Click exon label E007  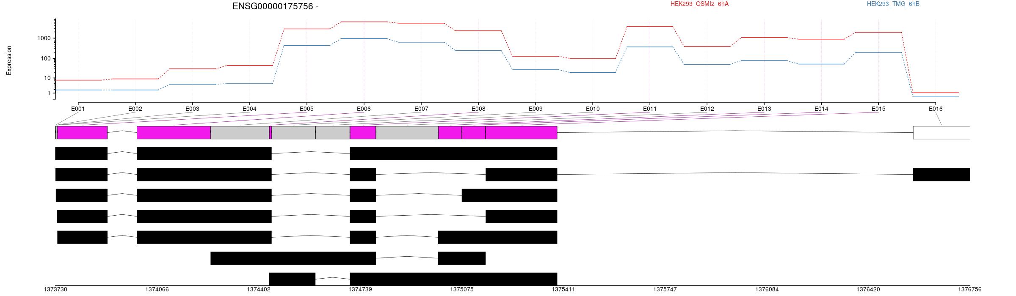(x=421, y=109)
